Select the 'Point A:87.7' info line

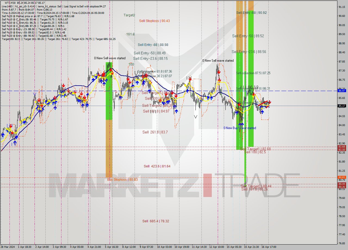pyautogui.click(x=27, y=10)
